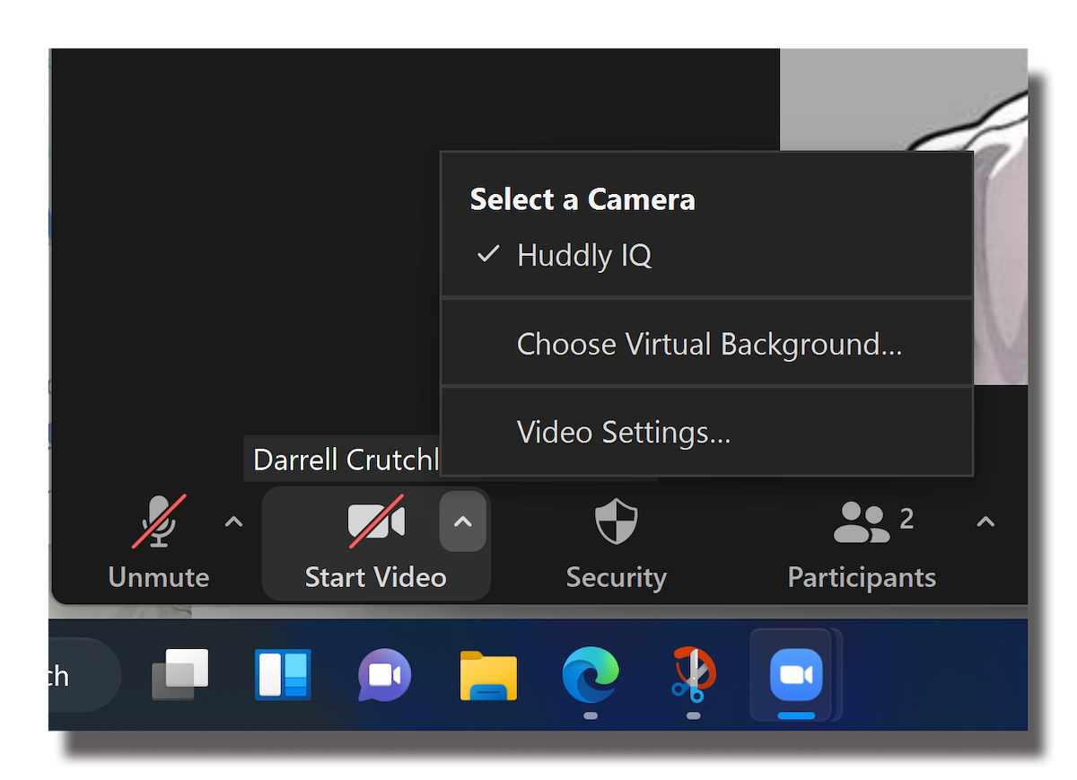Collapse the video options arrow beside Start Video
The width and height of the screenshot is (1077, 780).
point(462,521)
